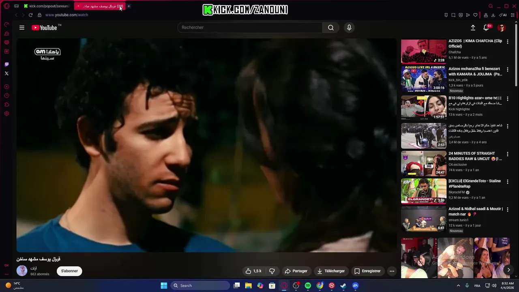Like the video with thumbs up
The height and width of the screenshot is (292, 519).
pos(253,271)
